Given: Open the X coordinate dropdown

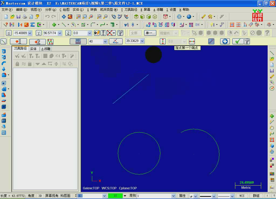Looking at the screenshot, I should click(30, 33).
